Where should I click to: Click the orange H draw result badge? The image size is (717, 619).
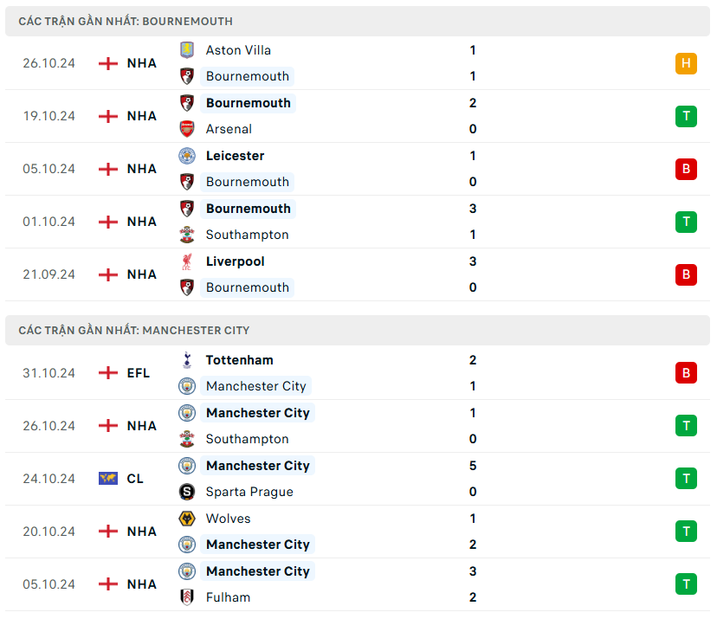point(686,63)
